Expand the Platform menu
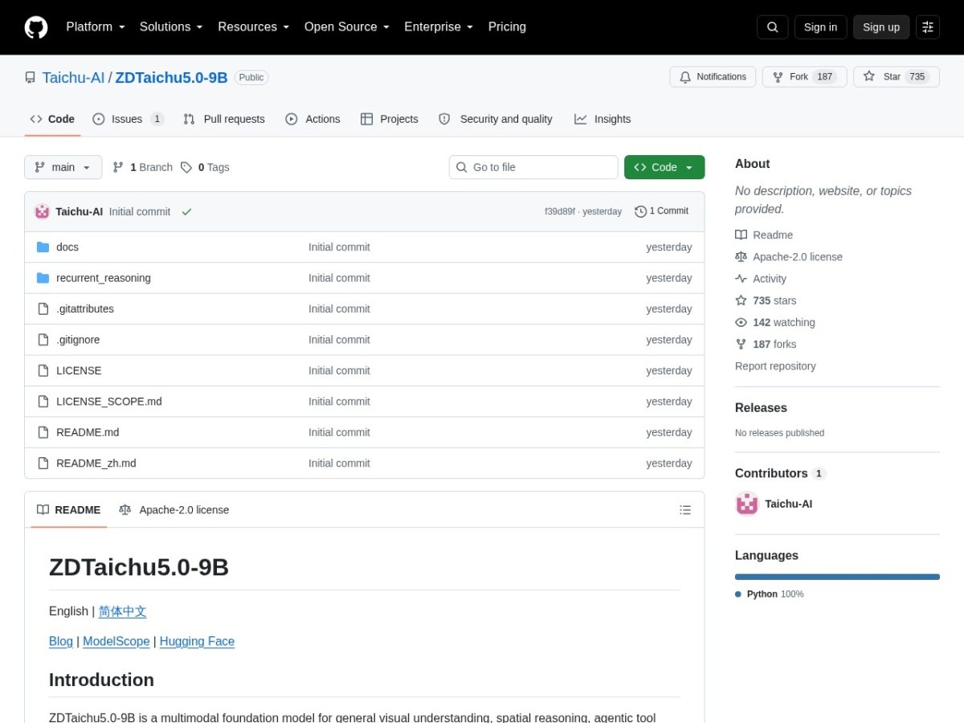 coord(96,27)
